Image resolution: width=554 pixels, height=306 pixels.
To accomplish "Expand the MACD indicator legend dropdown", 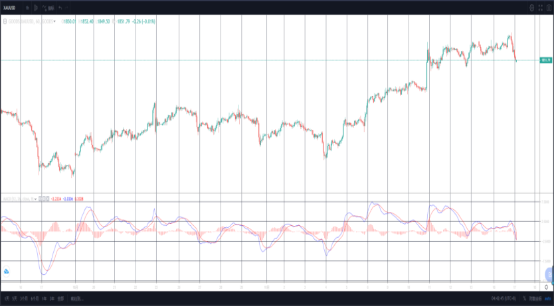I will [x=35, y=199].
